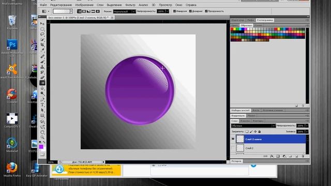
Task: Add a layer mask
Action: (278, 156)
